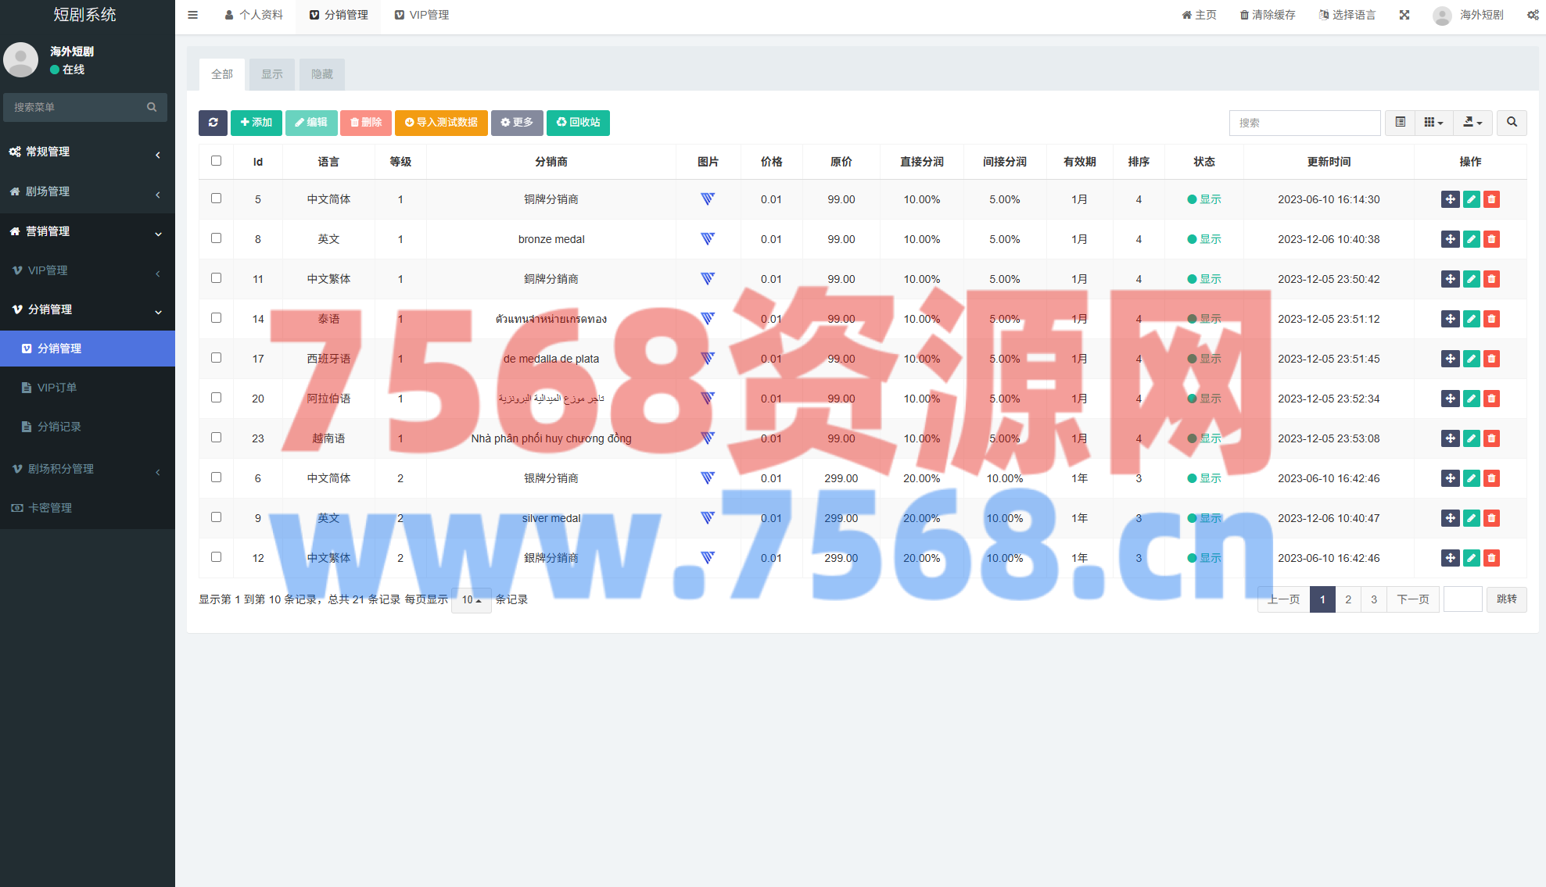Toggle the list/card view icon

(x=1400, y=123)
